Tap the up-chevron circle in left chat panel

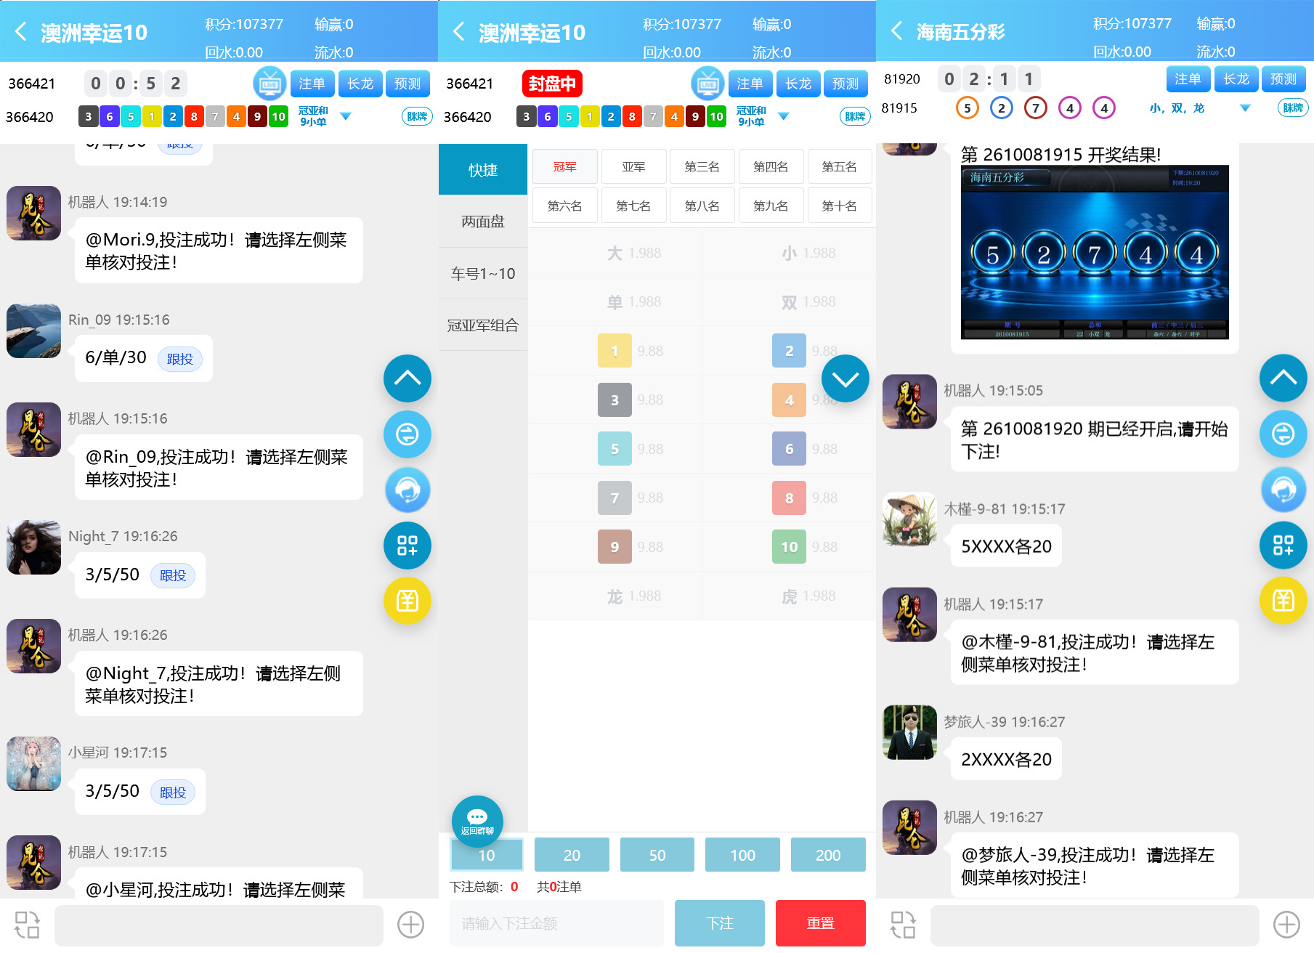point(407,378)
